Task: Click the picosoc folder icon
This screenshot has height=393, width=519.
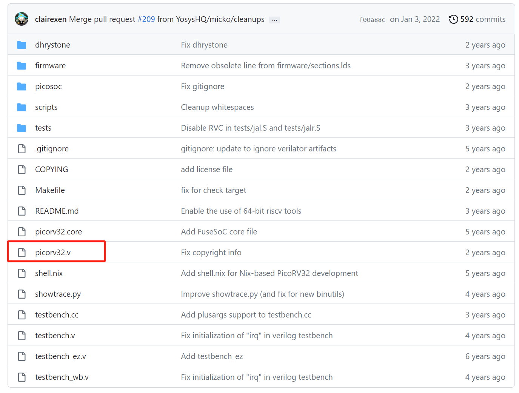Action: click(x=22, y=86)
